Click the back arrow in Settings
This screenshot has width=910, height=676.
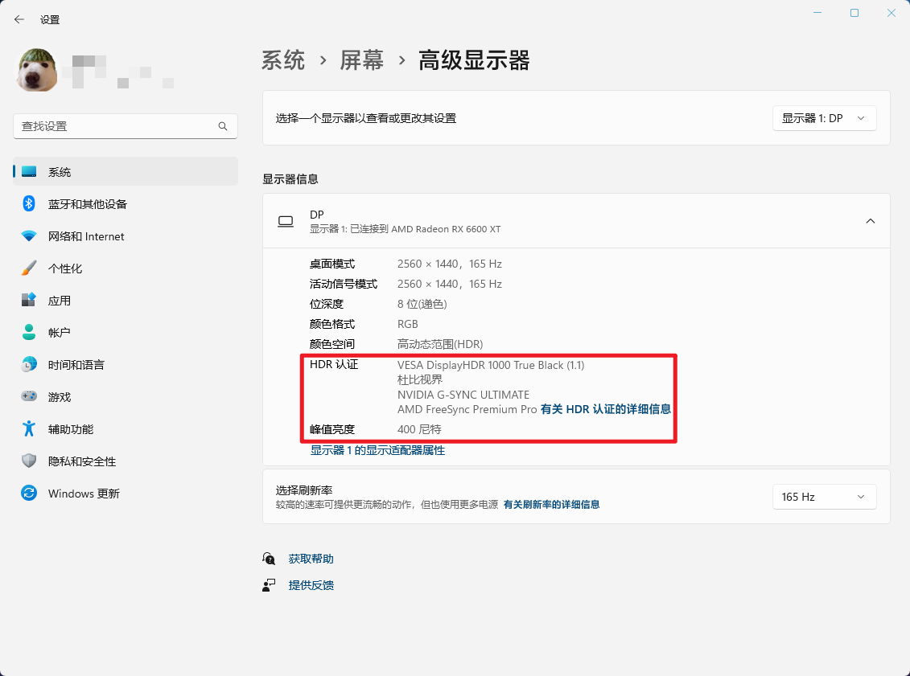tap(19, 18)
